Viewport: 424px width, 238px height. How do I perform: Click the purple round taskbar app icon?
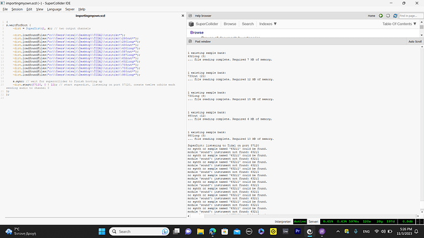(x=322, y=231)
